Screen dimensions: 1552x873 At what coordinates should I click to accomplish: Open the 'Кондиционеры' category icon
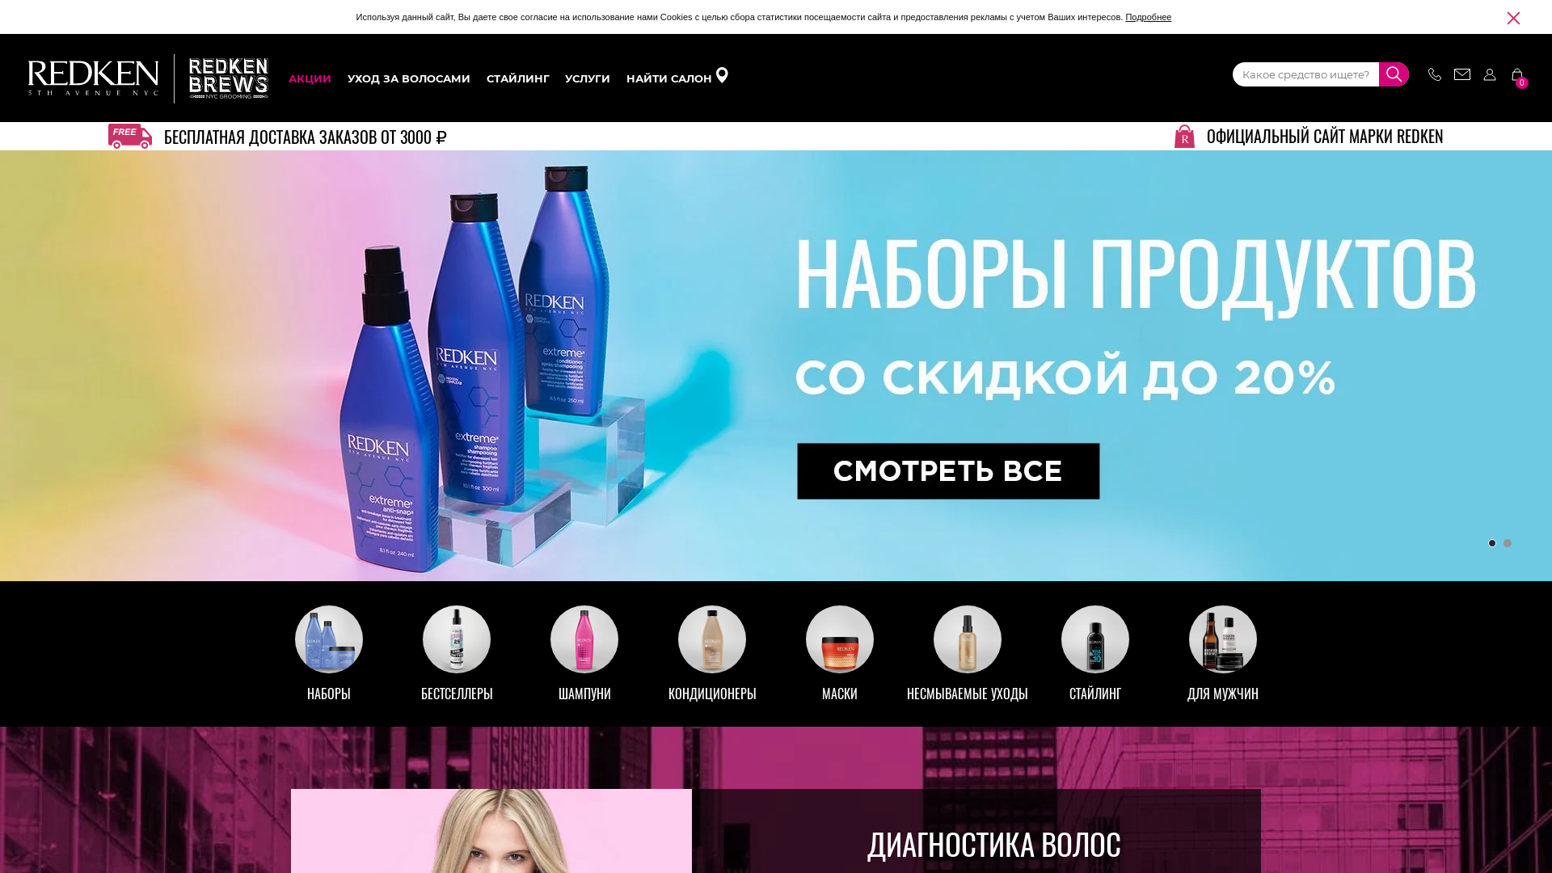[712, 639]
